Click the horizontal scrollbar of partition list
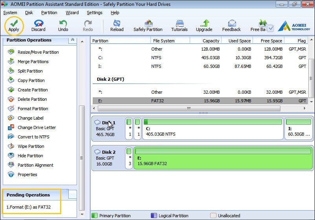The image size is (315, 220). pos(189,109)
